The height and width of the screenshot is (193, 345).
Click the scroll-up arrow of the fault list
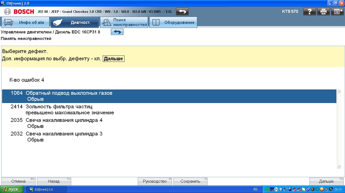[339, 92]
